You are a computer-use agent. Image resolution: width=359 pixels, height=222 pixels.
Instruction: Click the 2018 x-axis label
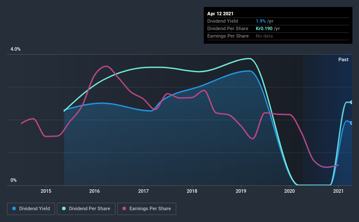point(192,191)
